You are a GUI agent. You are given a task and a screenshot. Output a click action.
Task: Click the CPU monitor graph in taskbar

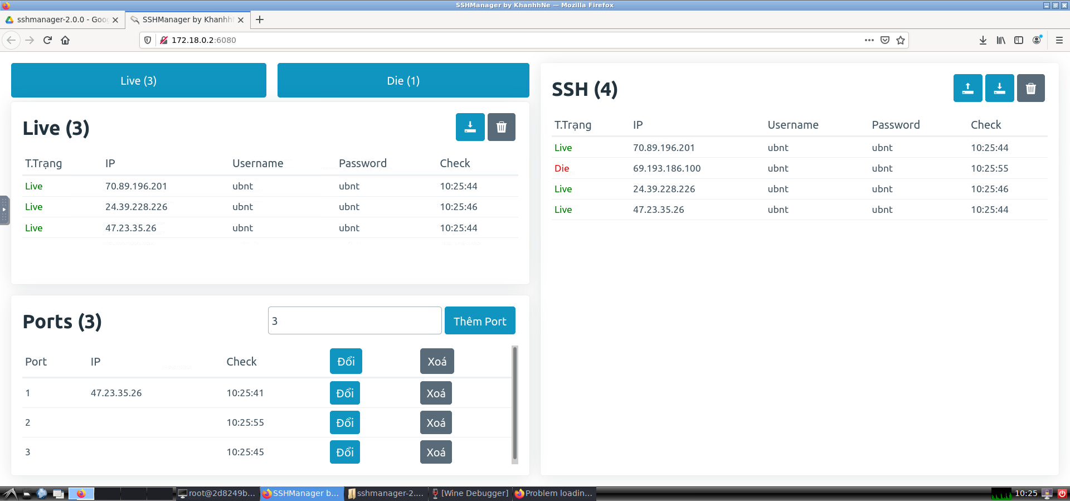coord(1001,493)
